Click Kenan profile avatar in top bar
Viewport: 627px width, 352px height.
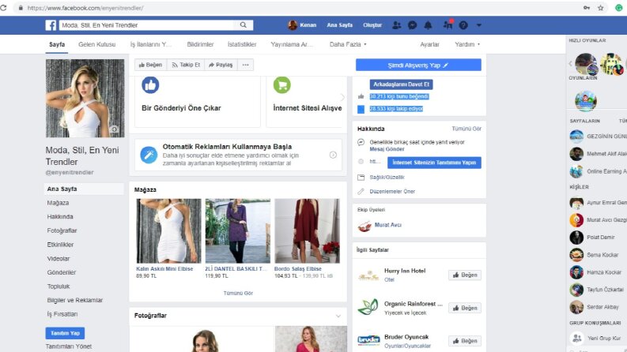point(293,25)
